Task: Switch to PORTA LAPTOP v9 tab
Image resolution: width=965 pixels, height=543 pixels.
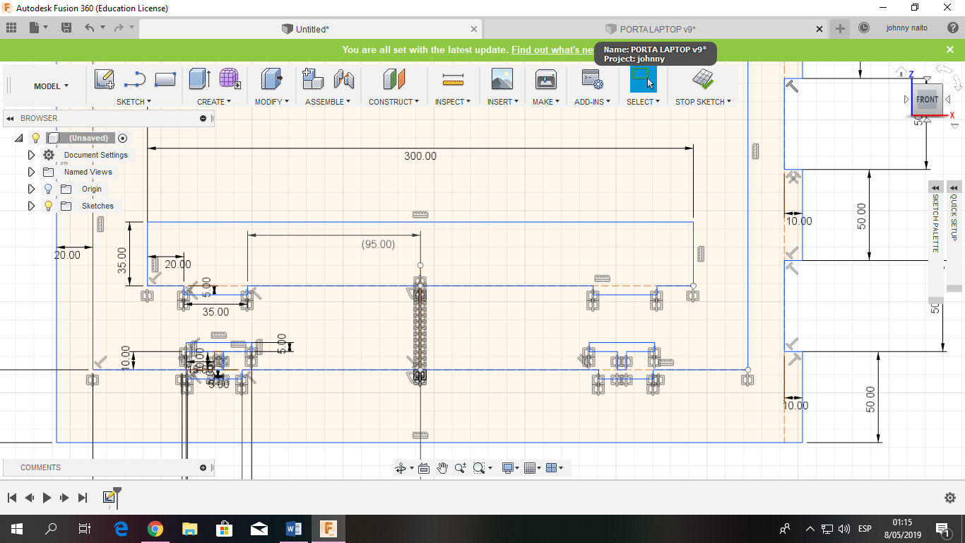Action: (656, 29)
